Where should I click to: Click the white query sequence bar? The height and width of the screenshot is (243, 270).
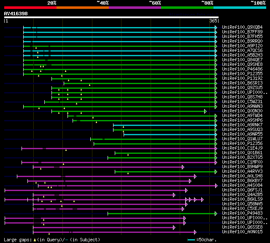coord(111,17)
